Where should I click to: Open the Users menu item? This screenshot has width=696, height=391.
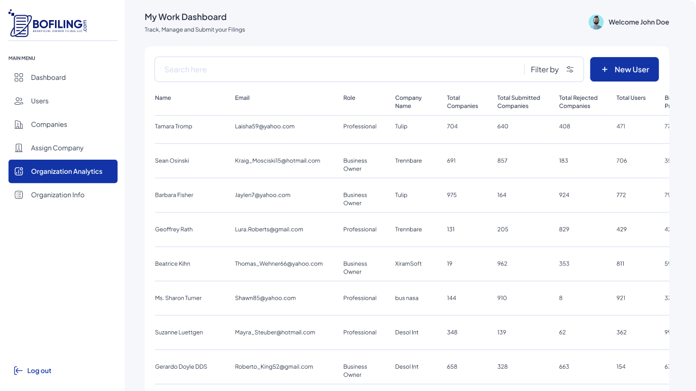click(40, 101)
